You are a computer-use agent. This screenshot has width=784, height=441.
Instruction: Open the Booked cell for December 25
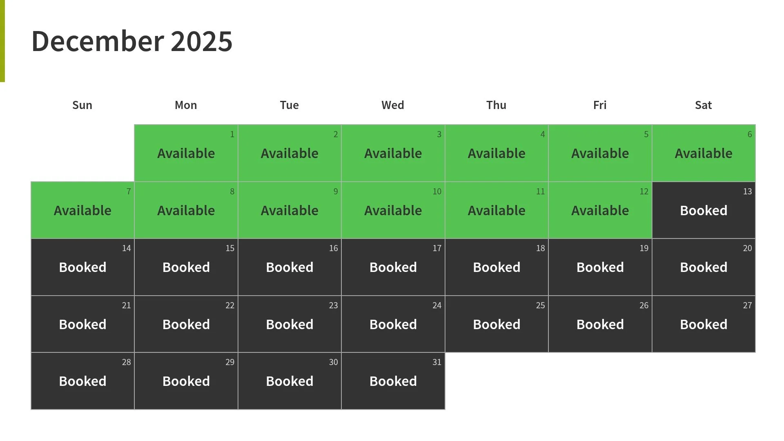497,324
